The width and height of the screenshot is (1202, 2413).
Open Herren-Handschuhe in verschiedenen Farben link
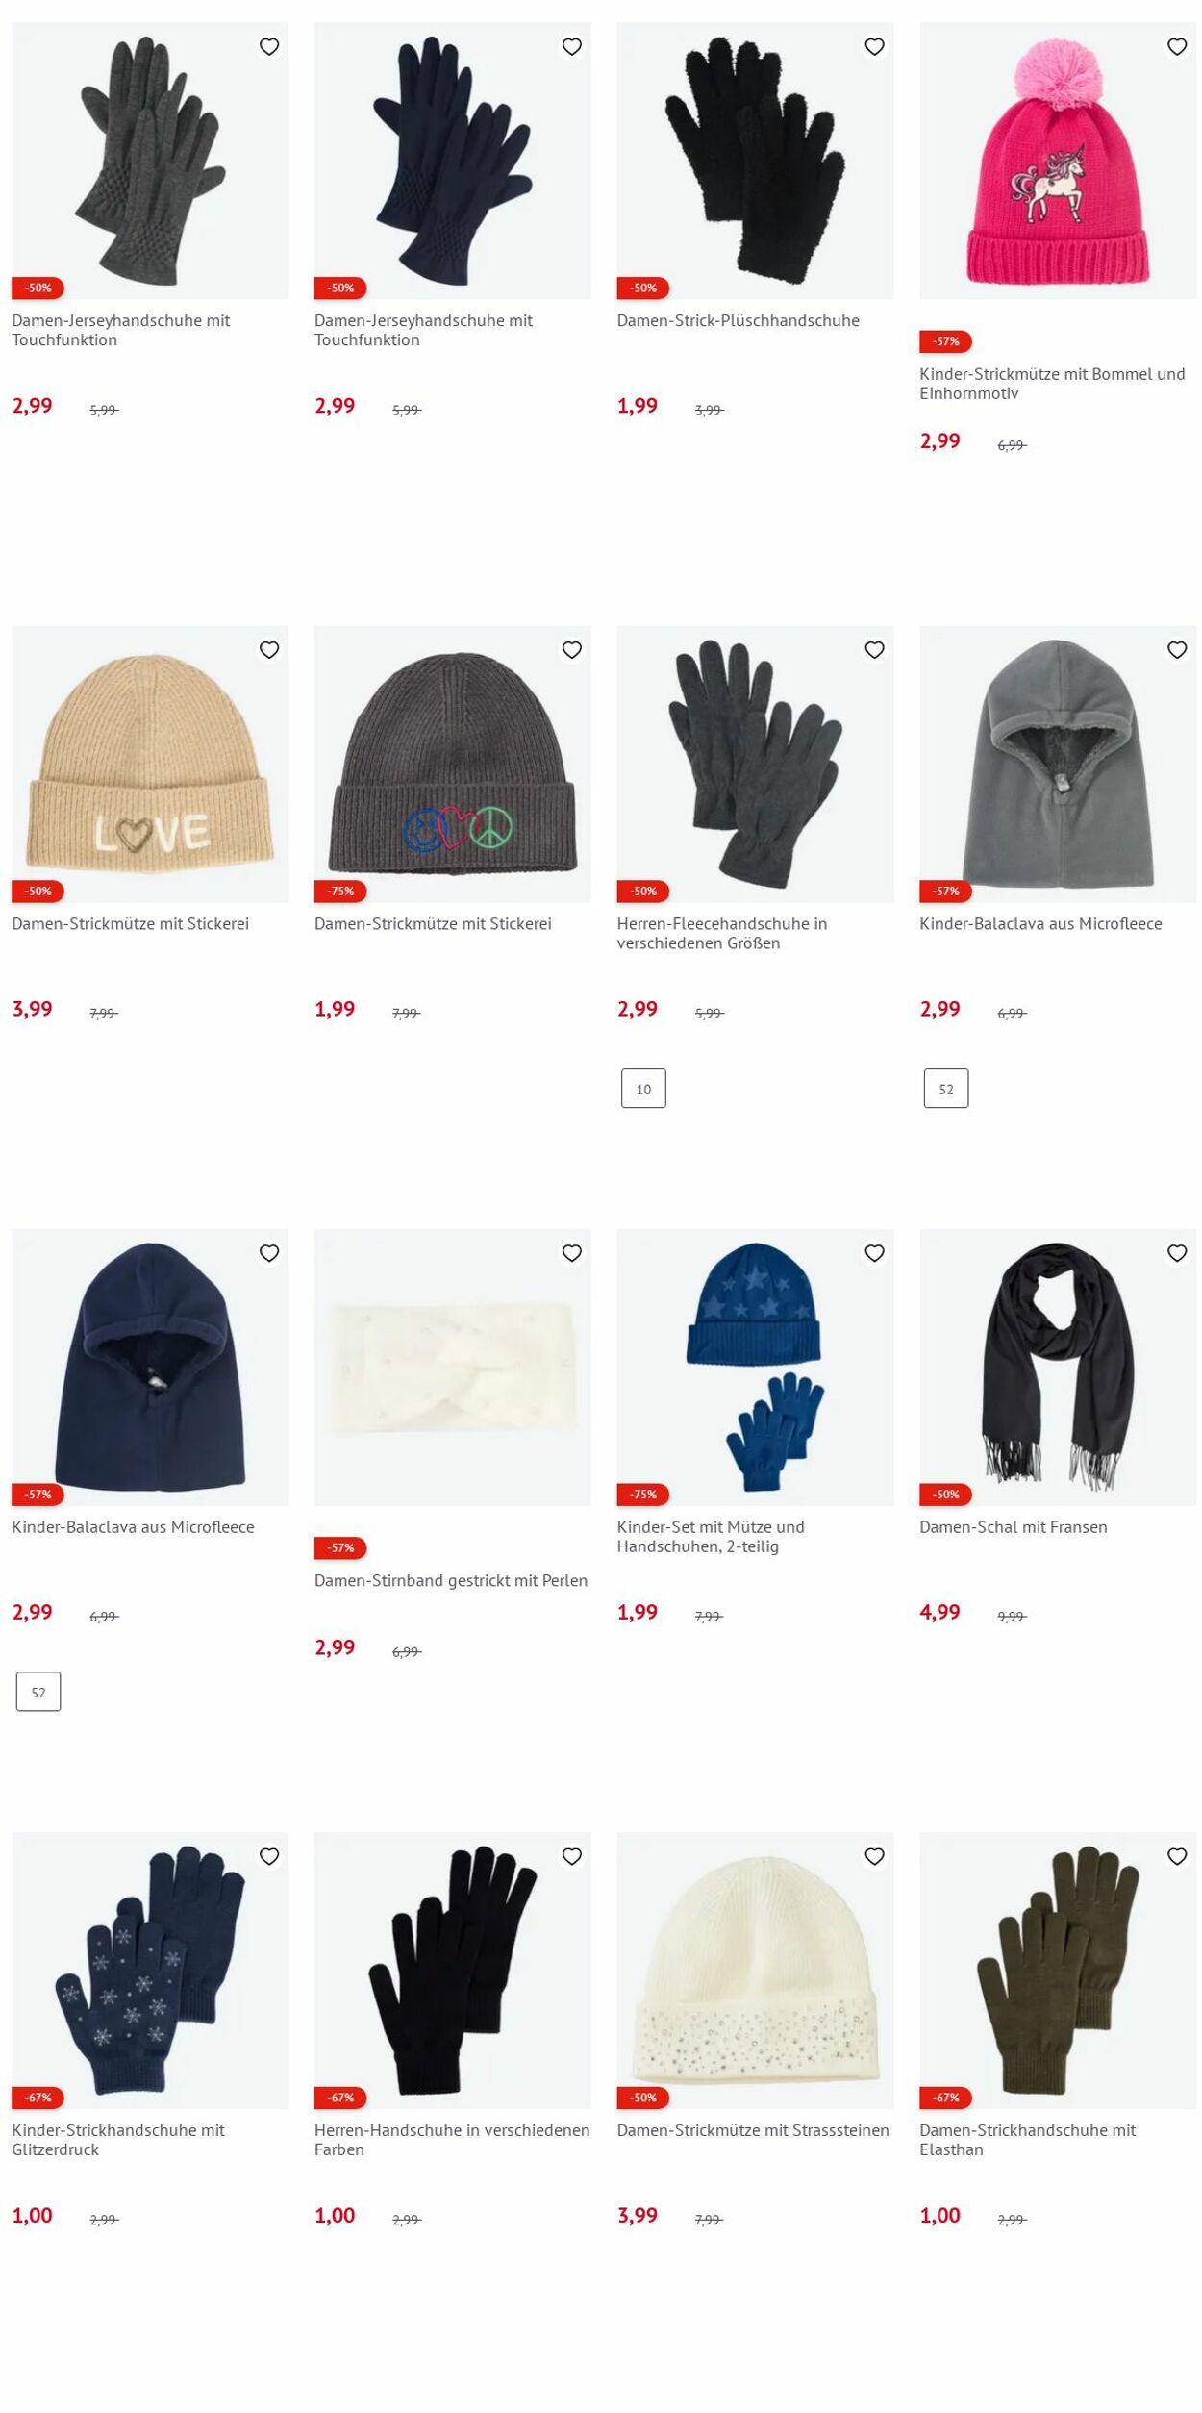click(x=452, y=2140)
